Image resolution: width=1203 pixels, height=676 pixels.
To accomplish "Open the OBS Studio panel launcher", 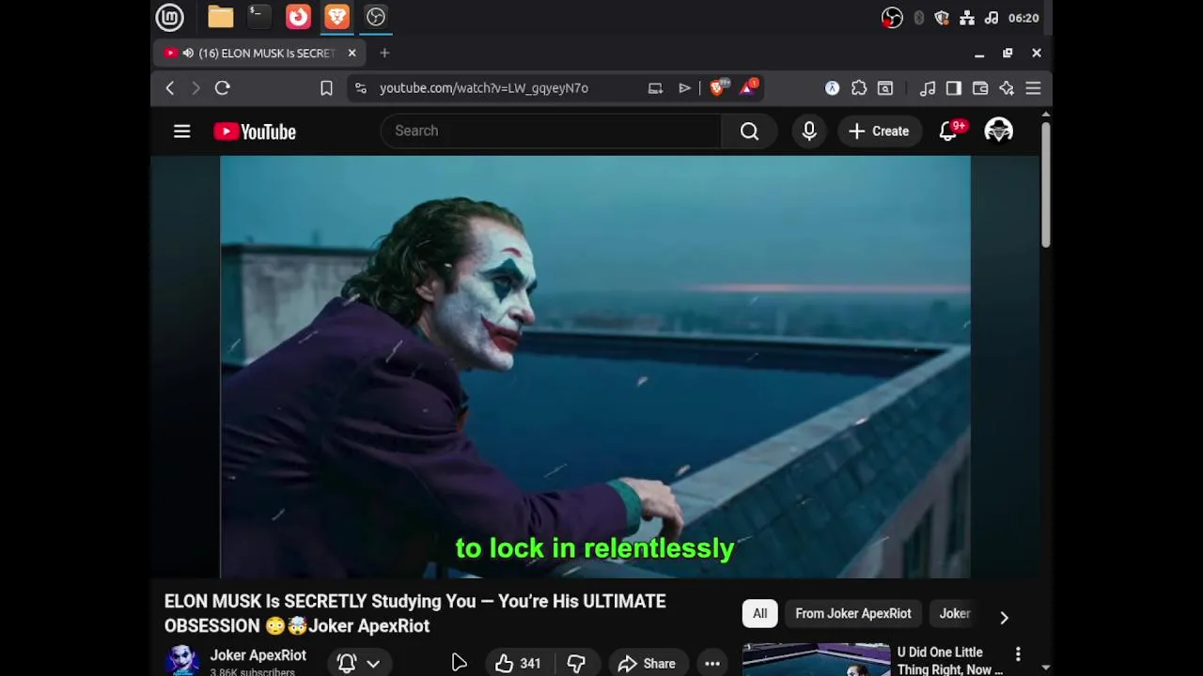I will [x=376, y=17].
